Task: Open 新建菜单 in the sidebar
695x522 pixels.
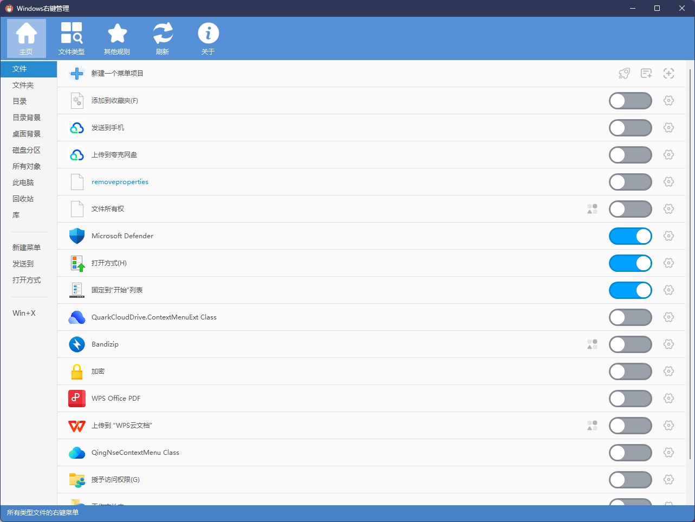Action: [28, 247]
